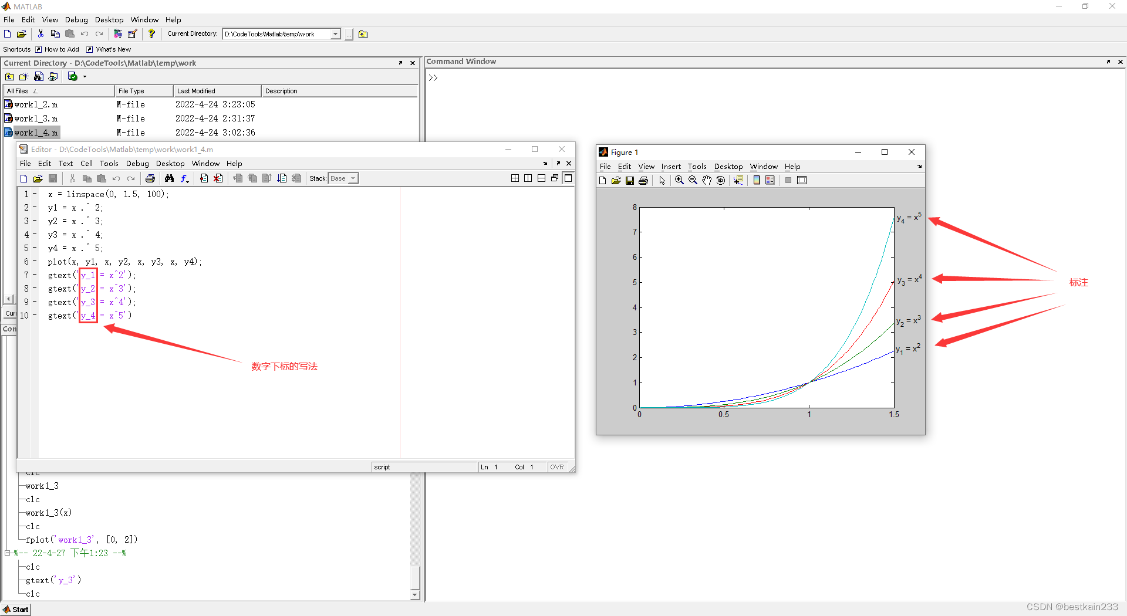Split the Editor documents top and bottom
The image size is (1127, 616).
[x=541, y=178]
